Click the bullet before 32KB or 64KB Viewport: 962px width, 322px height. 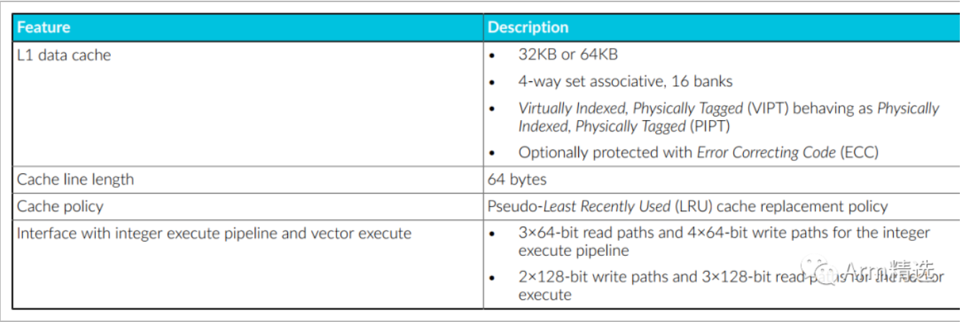[x=492, y=55]
